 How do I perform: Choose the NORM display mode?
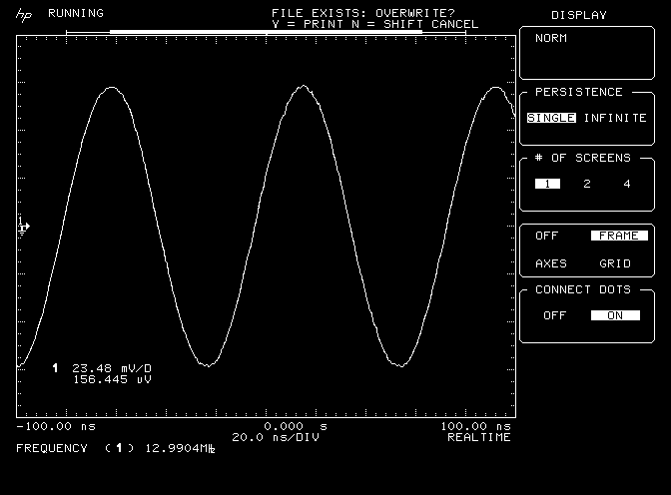pos(551,39)
